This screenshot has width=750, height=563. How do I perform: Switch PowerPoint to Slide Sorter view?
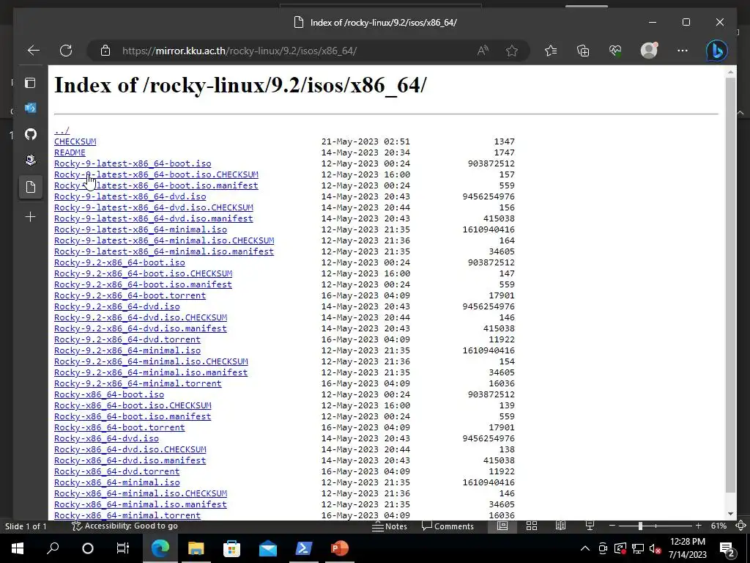tap(532, 526)
